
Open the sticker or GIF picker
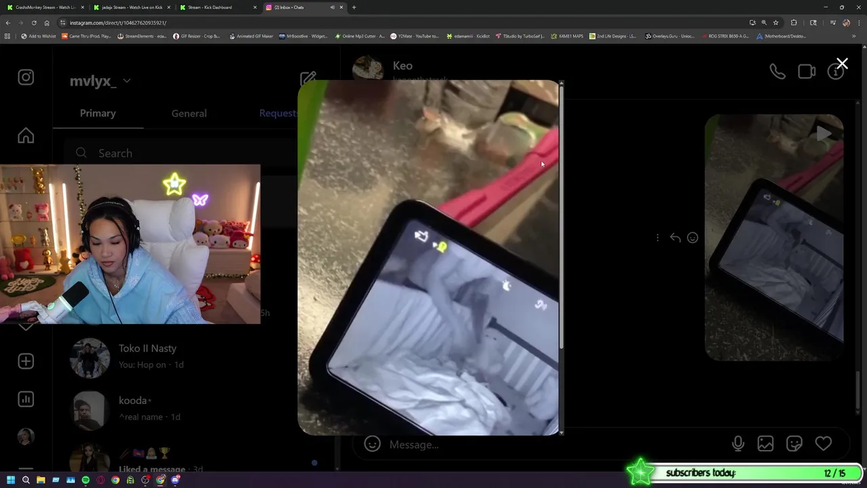pos(794,444)
